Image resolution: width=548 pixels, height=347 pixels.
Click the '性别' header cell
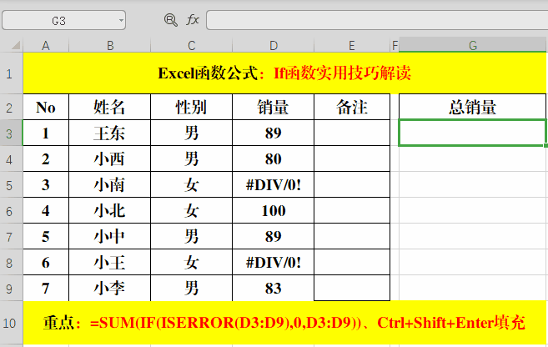click(191, 107)
